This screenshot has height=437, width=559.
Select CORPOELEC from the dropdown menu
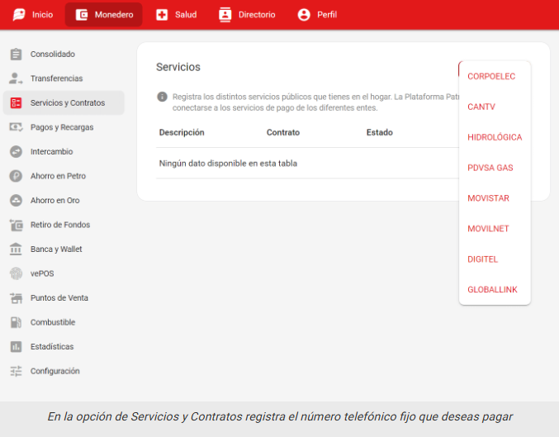pos(495,76)
